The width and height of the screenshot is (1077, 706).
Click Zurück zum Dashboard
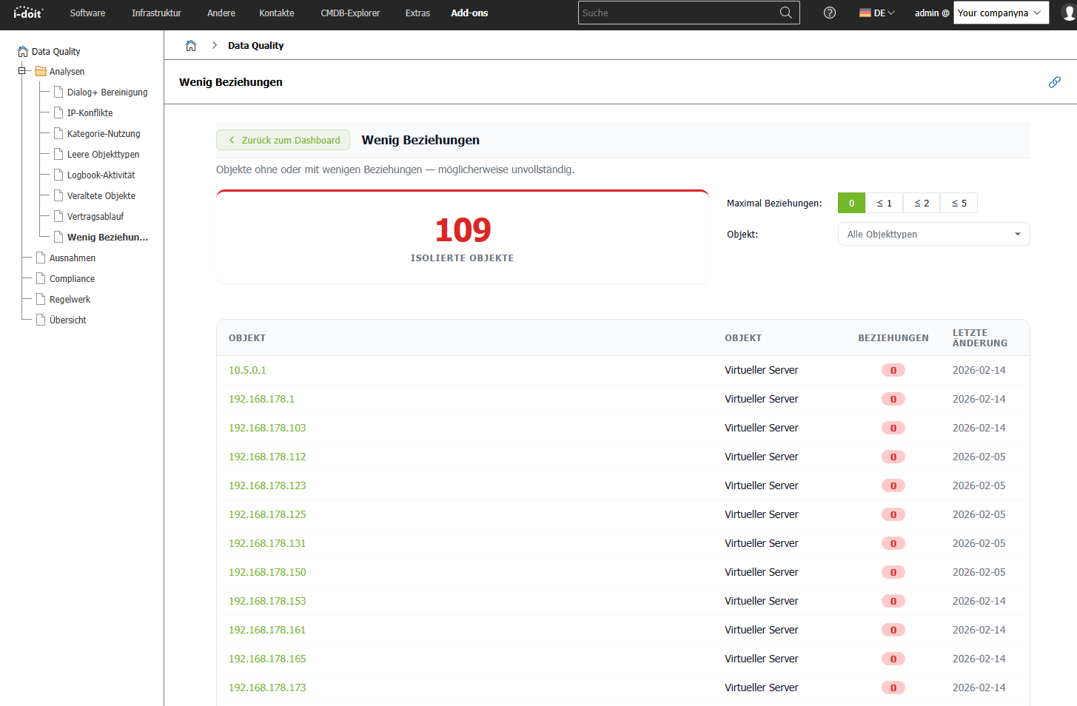(x=283, y=139)
